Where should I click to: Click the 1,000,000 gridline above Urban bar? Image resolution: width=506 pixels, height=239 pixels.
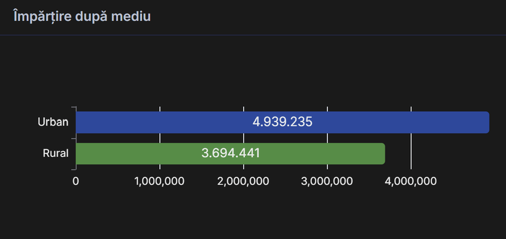tap(160, 109)
